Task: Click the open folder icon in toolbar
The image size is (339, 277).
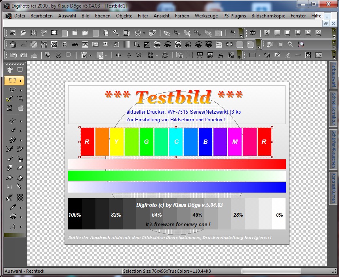Action: coord(23,33)
